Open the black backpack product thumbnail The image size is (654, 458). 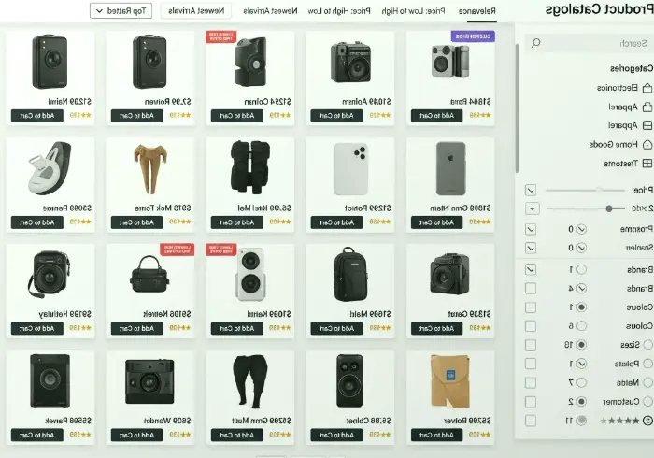350,275
